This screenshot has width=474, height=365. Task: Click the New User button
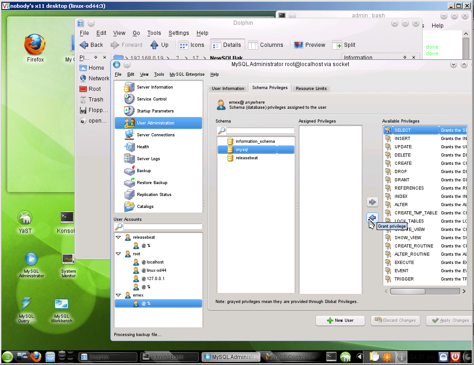340,320
